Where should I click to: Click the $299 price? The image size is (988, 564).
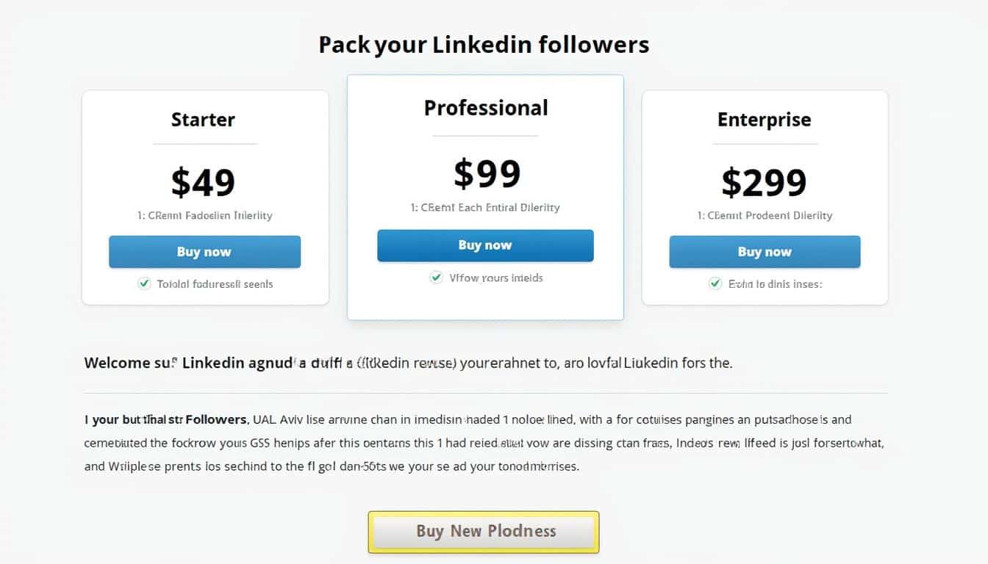[x=764, y=182]
